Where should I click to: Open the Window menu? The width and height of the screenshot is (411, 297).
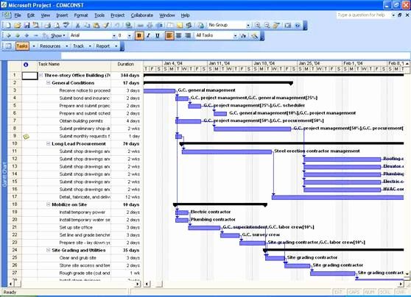[x=167, y=15]
